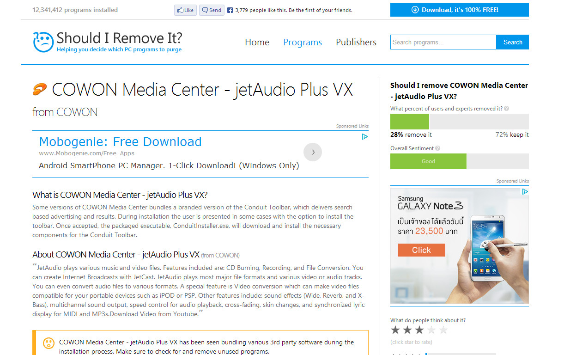Click the Facebook Send button
The height and width of the screenshot is (355, 564).
click(x=212, y=10)
